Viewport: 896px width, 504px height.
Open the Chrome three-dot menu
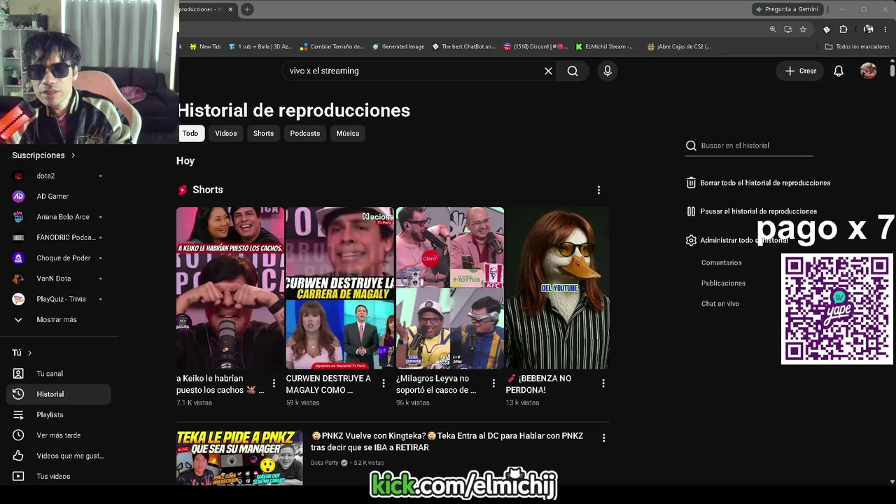pyautogui.click(x=886, y=29)
